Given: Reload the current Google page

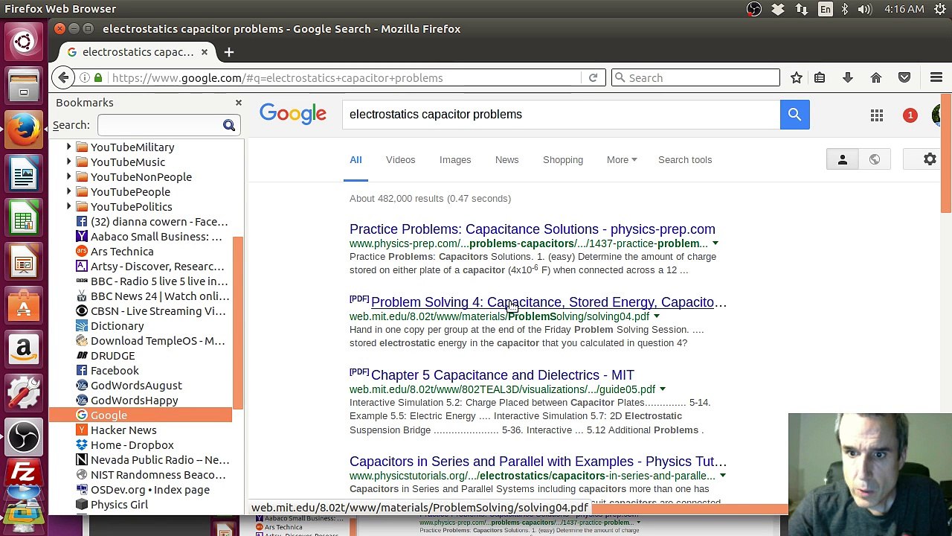Looking at the screenshot, I should [x=593, y=77].
